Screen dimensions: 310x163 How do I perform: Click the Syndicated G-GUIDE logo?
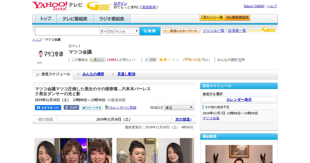261,29
